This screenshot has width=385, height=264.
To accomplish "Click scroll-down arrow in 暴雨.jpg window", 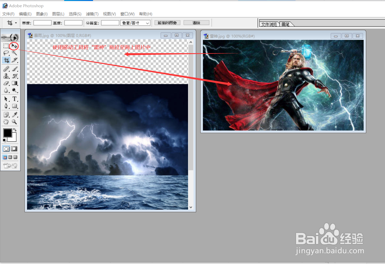I will (x=191, y=207).
